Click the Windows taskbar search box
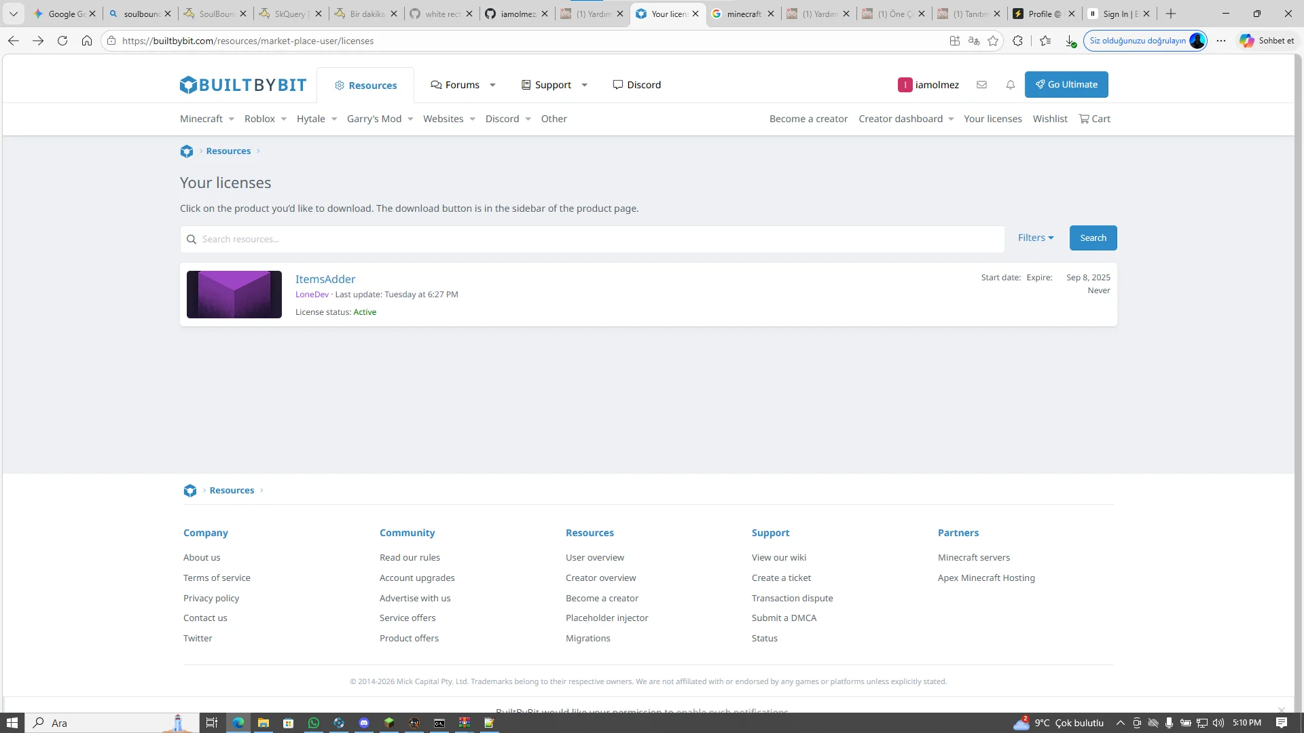The height and width of the screenshot is (733, 1304). [112, 723]
